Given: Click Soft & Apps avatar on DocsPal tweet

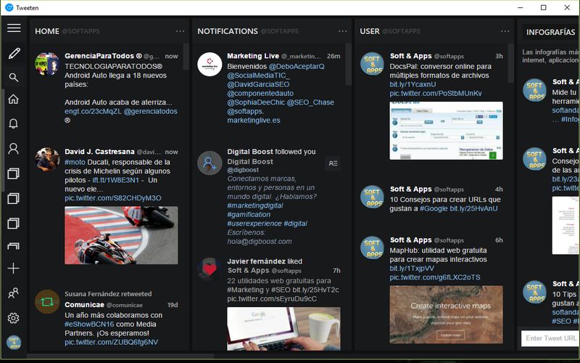Looking at the screenshot, I should [x=372, y=64].
